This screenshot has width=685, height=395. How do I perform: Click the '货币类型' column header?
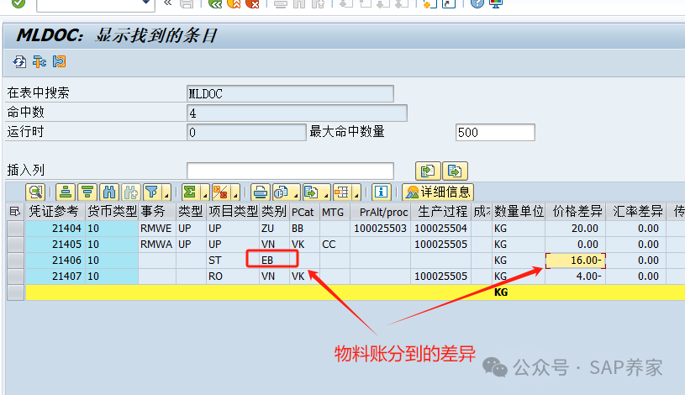coord(112,212)
